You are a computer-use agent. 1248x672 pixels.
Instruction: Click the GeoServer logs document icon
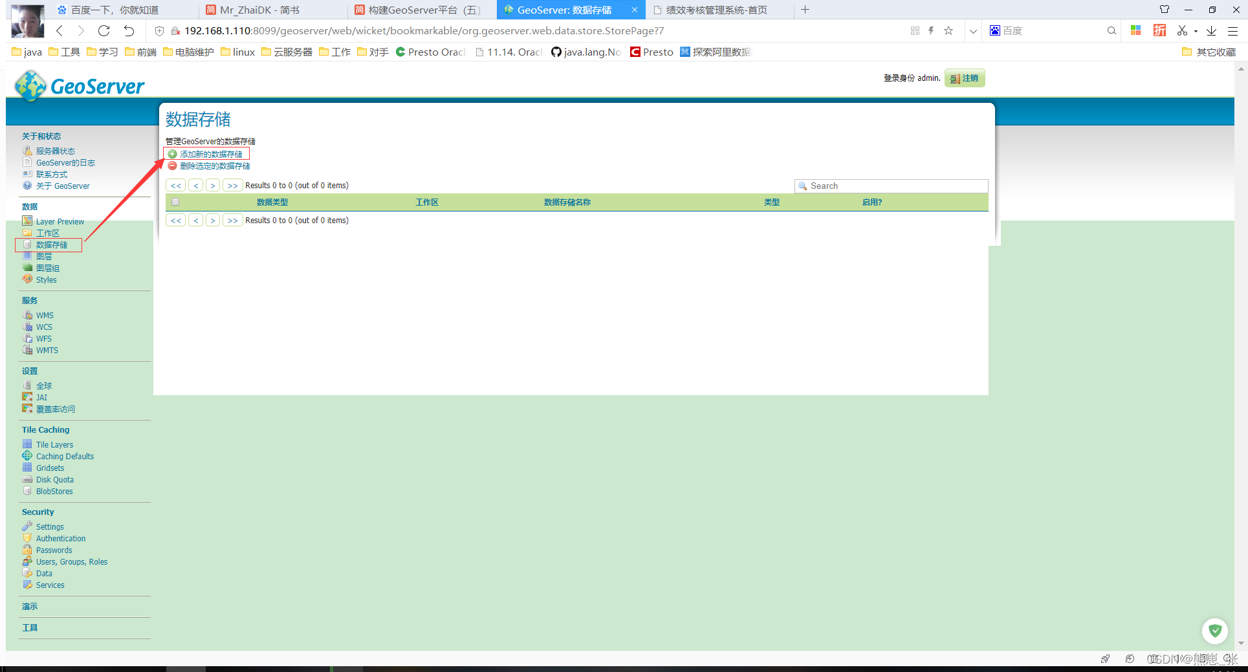coord(27,162)
